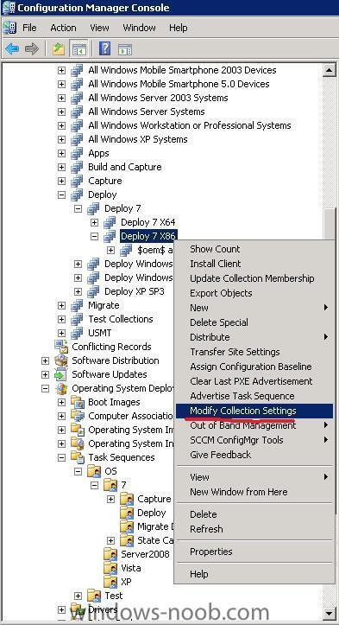339x625 pixels.
Task: Open the File menu
Action: coord(29,28)
